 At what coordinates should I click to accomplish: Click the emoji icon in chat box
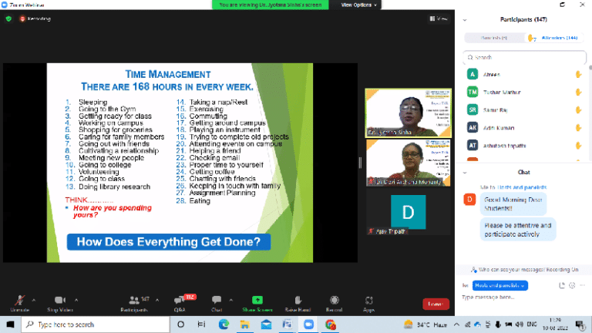[x=571, y=285]
